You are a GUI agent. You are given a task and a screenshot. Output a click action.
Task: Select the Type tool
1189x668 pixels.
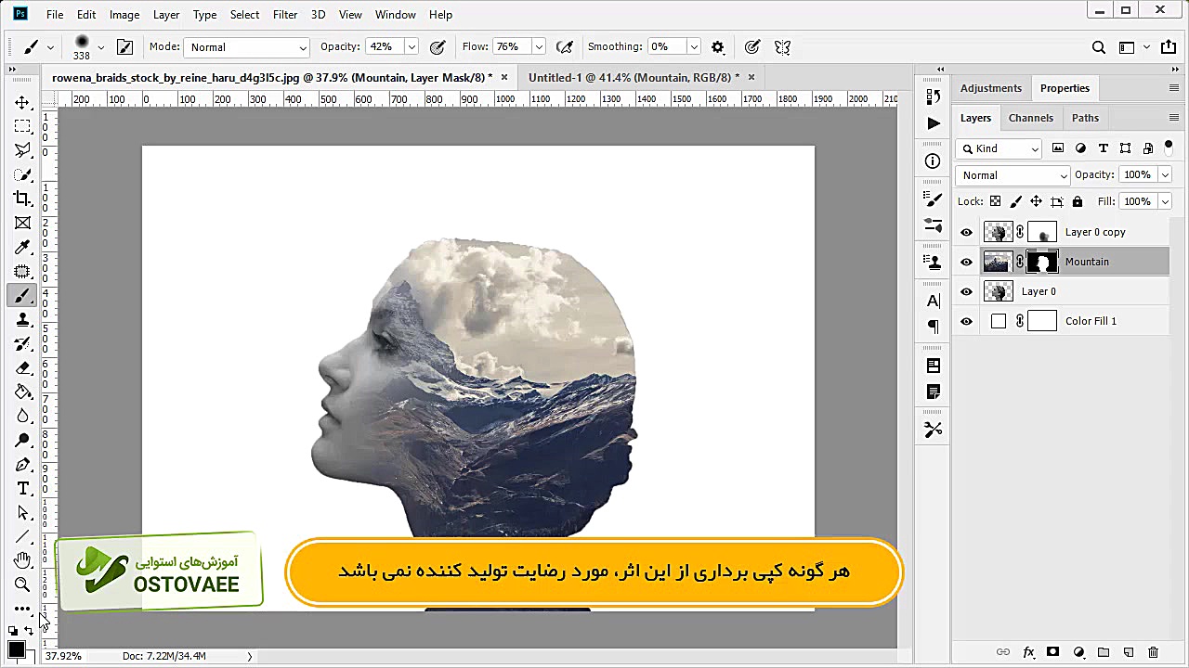click(23, 488)
